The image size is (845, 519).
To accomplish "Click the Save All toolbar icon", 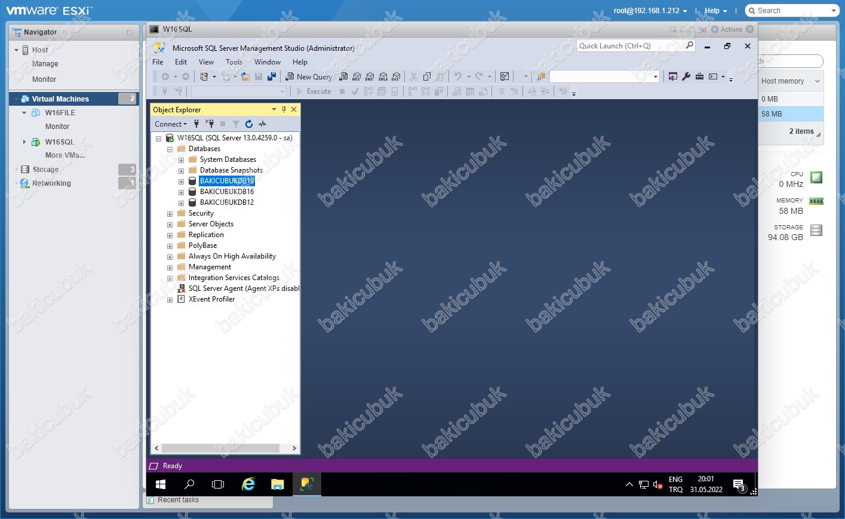I will pos(272,76).
